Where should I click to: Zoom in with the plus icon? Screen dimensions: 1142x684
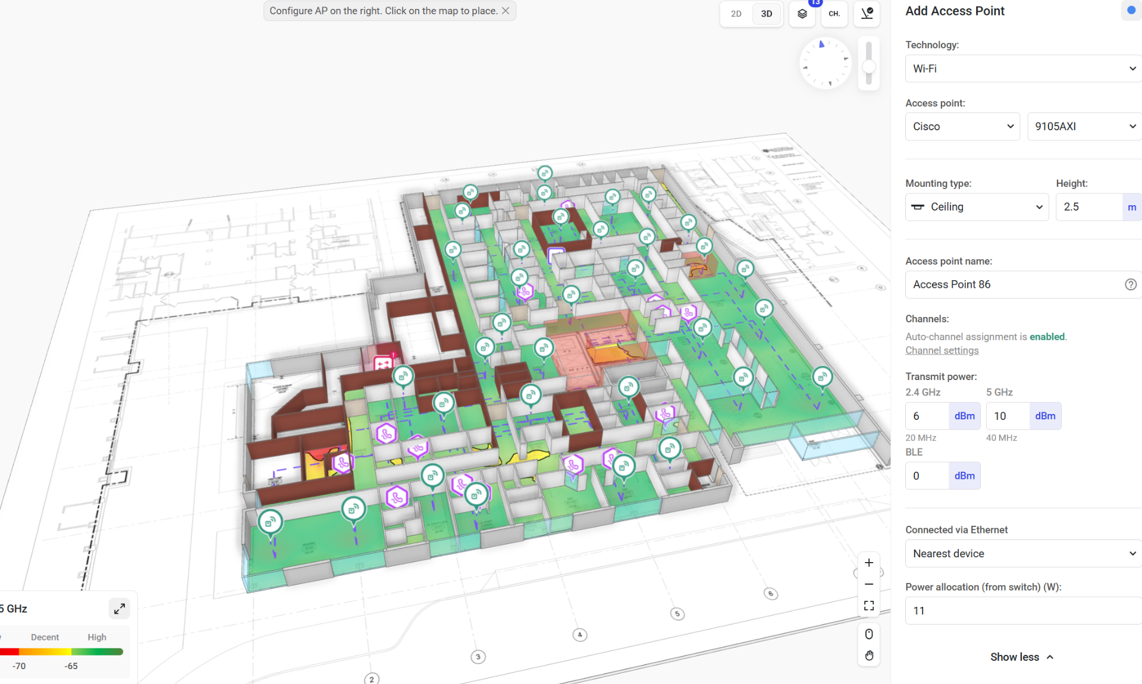(869, 563)
